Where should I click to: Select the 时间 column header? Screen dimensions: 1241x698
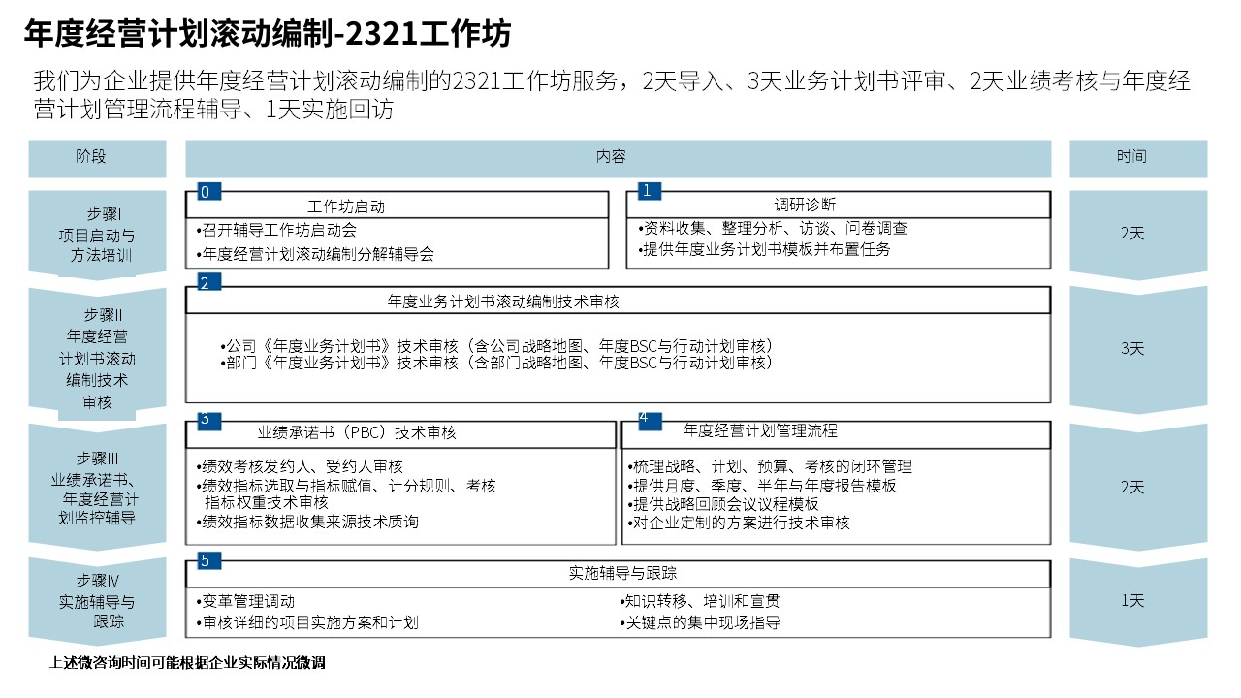click(x=1138, y=158)
